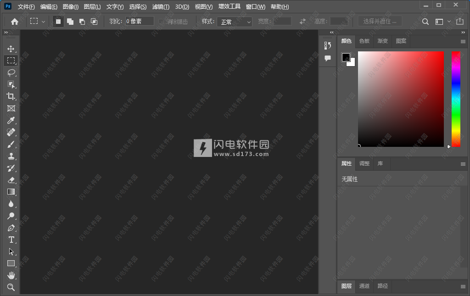Image resolution: width=470 pixels, height=296 pixels.
Task: Select the Object Selection tool
Action: pos(11,84)
